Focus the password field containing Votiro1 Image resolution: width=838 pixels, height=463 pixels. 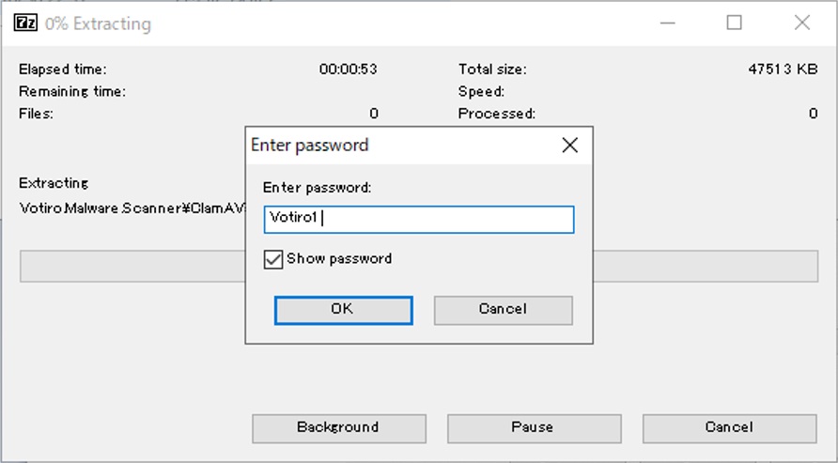click(419, 220)
